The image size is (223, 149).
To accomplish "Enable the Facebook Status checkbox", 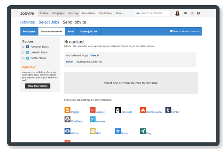I will coord(23,47).
